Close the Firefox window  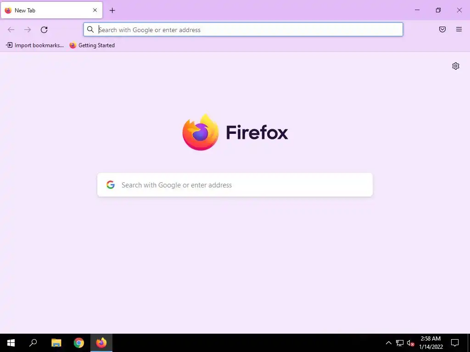click(459, 10)
